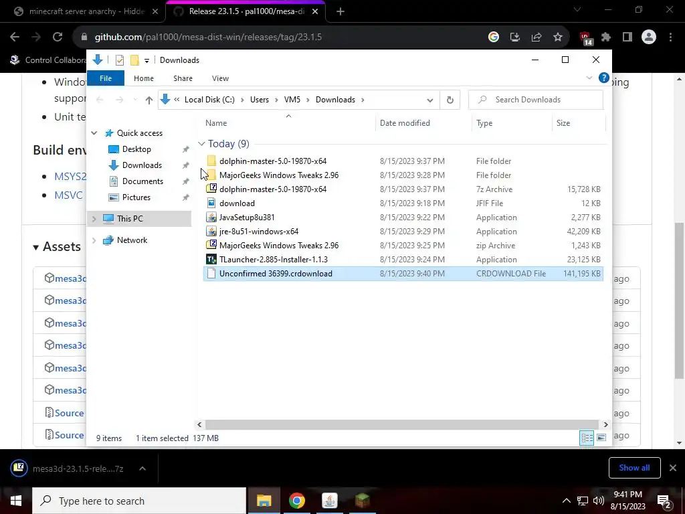This screenshot has width=685, height=514.
Task: Switch Explorer to details view icon
Action: [x=587, y=438]
